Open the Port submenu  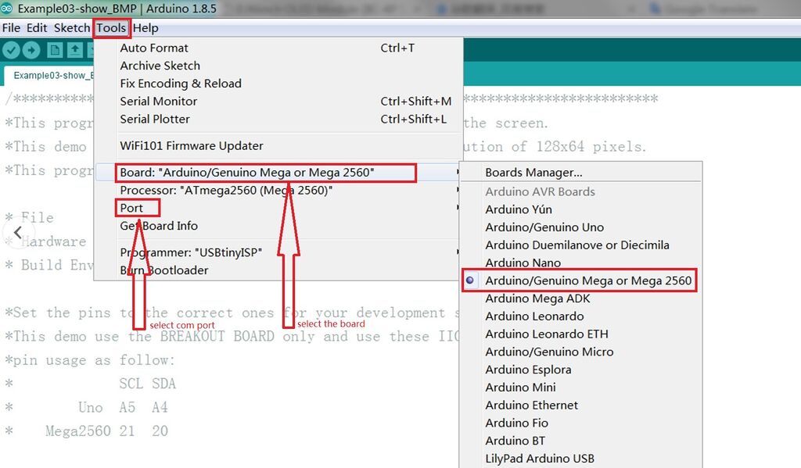[x=131, y=208]
